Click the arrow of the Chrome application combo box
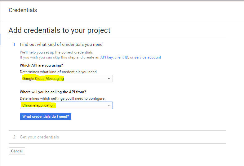The height and width of the screenshot is (166, 244). coord(109,105)
